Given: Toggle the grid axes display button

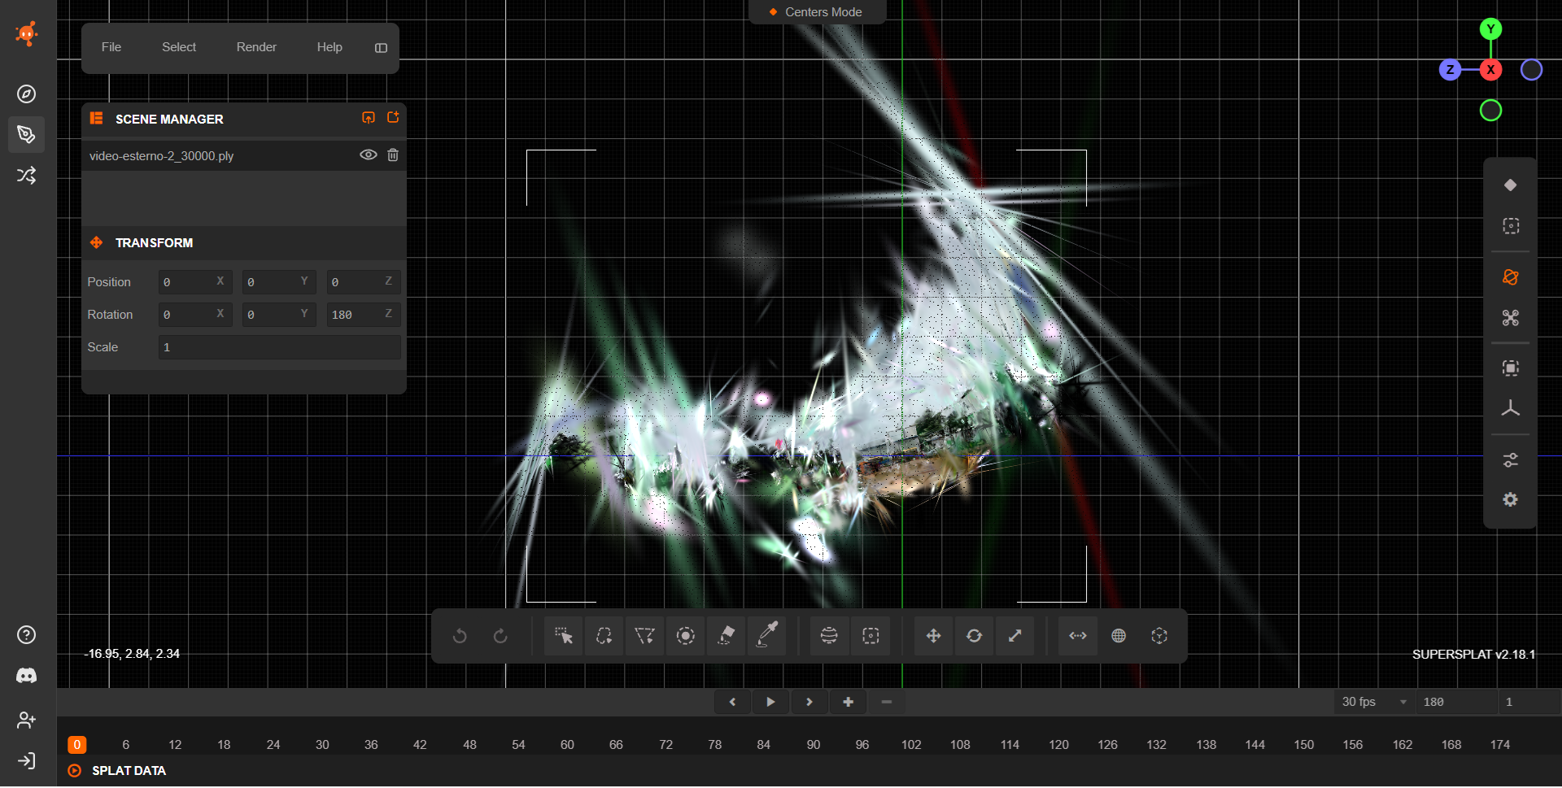Looking at the screenshot, I should point(1511,408).
